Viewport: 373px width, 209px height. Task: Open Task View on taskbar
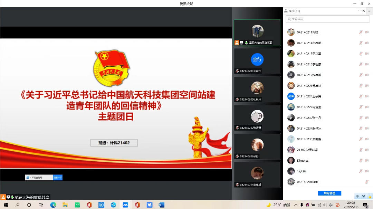tap(41, 205)
